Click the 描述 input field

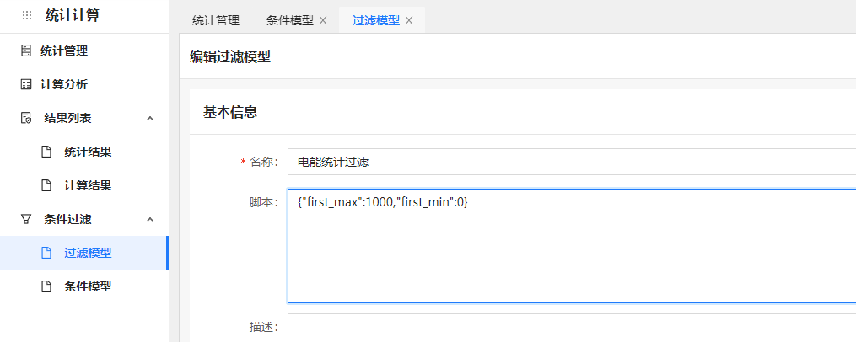[570, 328]
